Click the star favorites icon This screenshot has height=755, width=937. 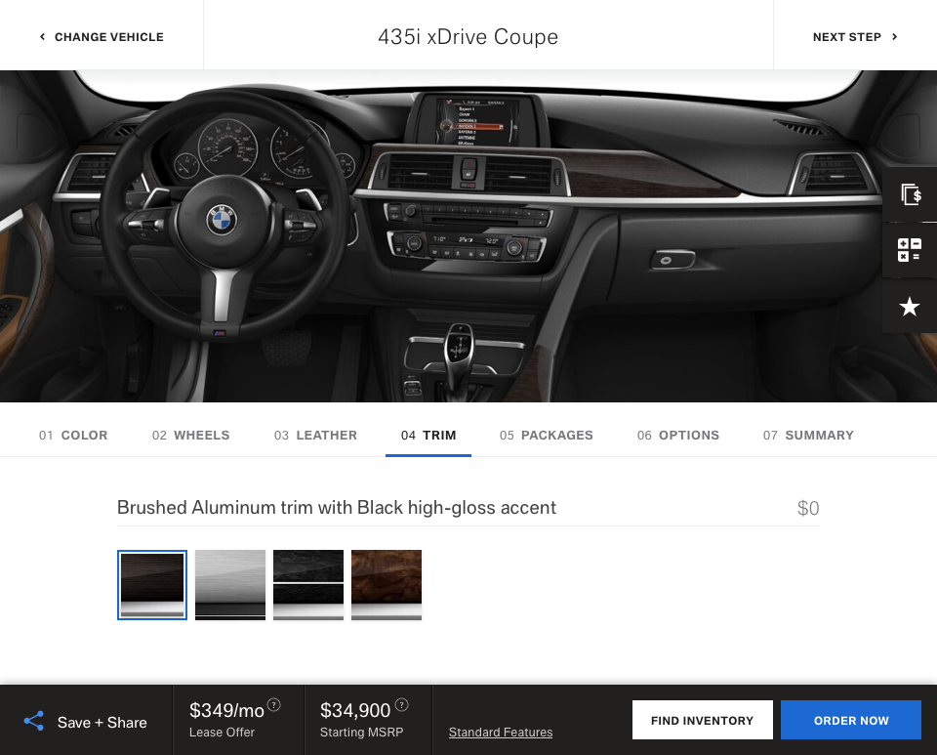click(910, 306)
